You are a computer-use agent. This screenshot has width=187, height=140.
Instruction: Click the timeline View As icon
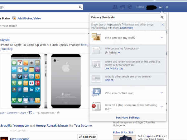click(96, 78)
